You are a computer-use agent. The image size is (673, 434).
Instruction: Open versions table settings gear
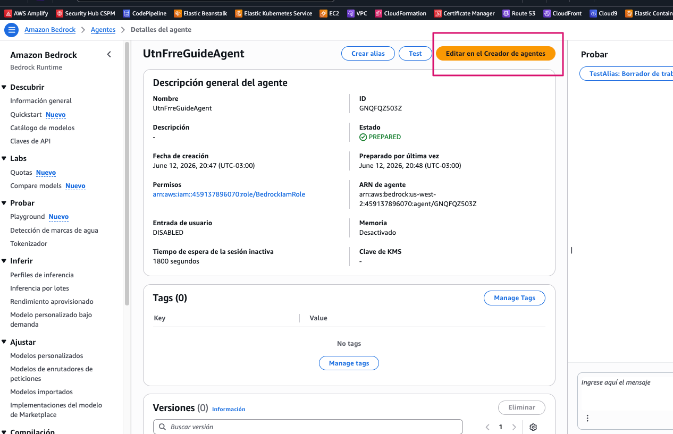tap(534, 427)
